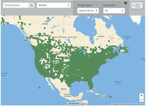Open the Electric fuel type dropdown
Viewport: 146px width, 106px height.
pos(54,5)
